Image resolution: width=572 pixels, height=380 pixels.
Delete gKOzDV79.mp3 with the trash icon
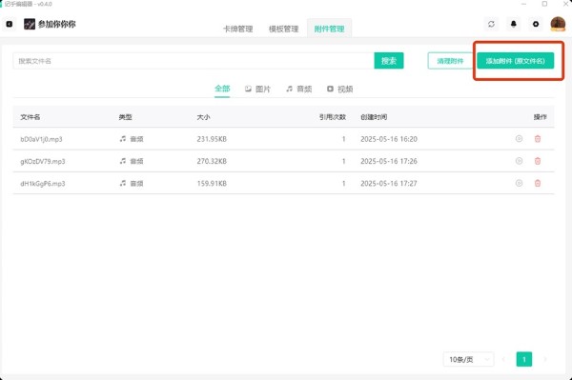(538, 161)
